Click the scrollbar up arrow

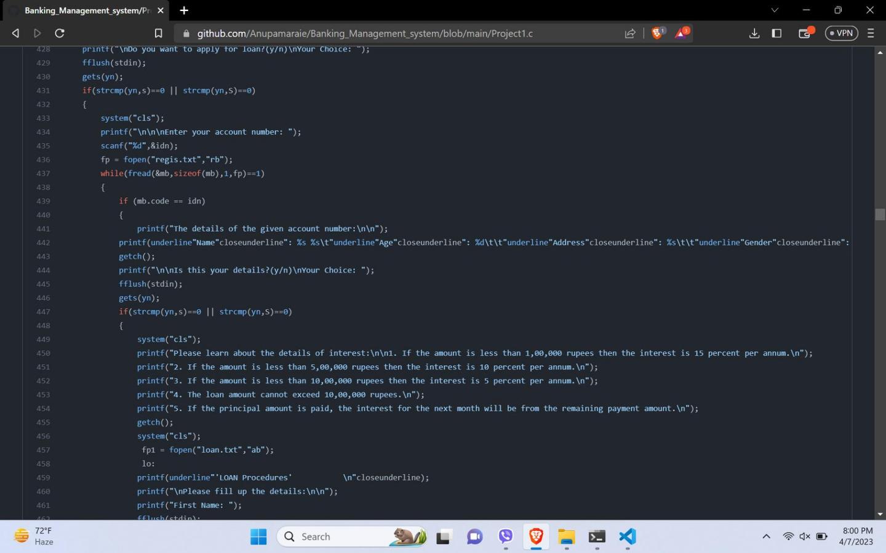point(880,53)
